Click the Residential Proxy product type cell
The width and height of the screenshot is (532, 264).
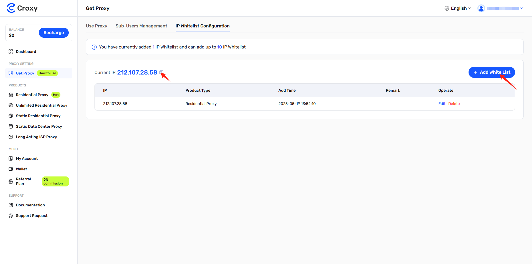pyautogui.click(x=201, y=104)
